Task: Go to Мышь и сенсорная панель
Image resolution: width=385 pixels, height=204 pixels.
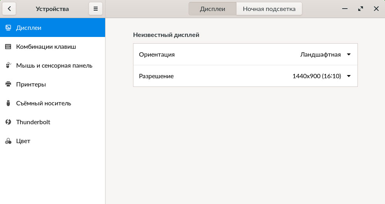Action: pyautogui.click(x=54, y=65)
